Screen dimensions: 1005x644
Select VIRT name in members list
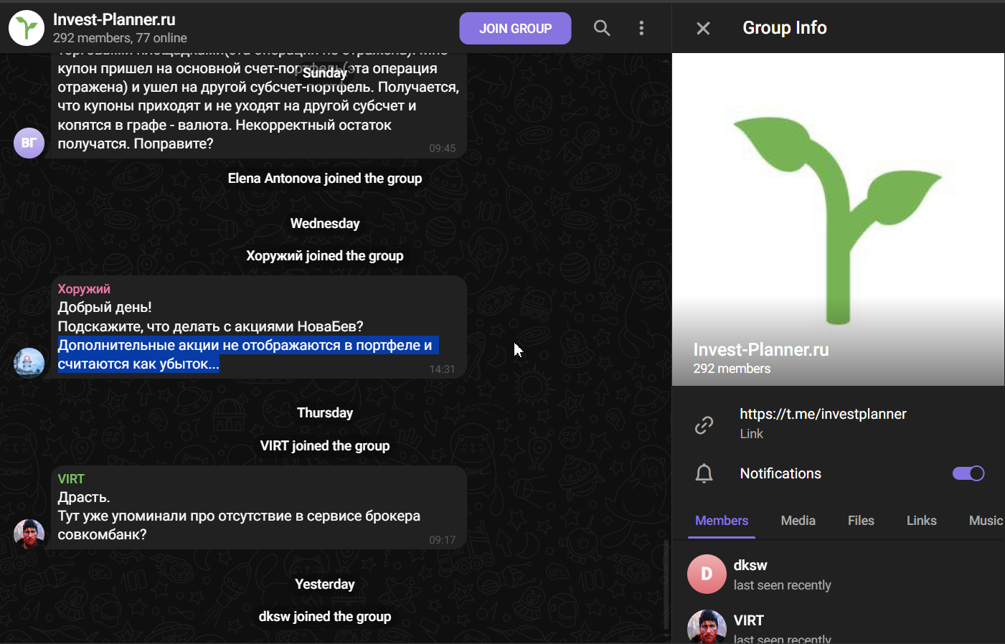coord(749,620)
